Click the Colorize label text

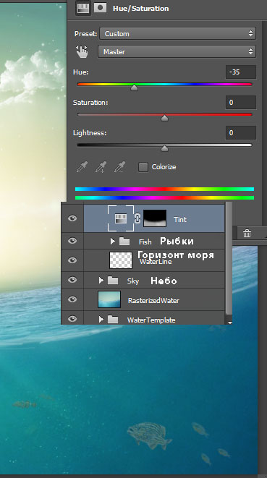(164, 167)
